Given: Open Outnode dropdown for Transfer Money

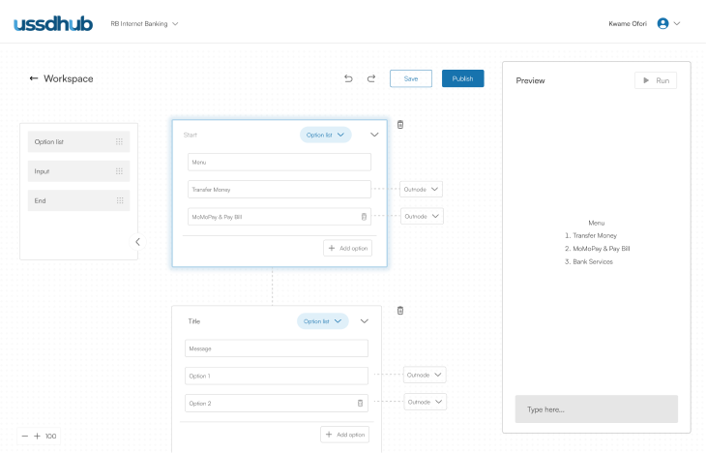Looking at the screenshot, I should click(x=422, y=190).
